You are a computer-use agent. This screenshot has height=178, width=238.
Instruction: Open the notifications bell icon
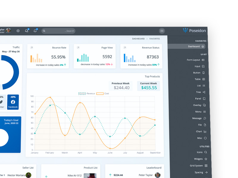pos(35,31)
